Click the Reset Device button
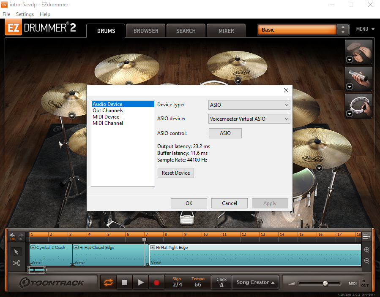This screenshot has height=297, width=380. tap(176, 173)
